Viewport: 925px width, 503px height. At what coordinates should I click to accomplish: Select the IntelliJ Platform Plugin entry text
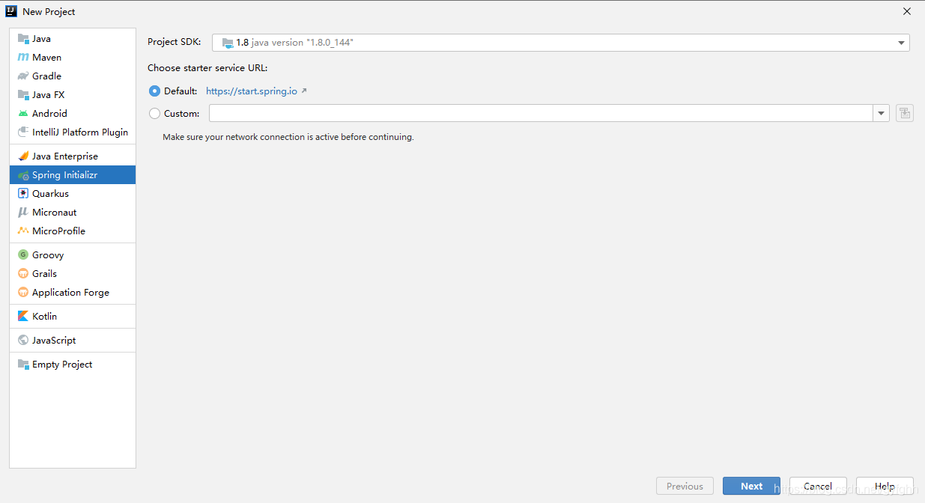click(x=80, y=132)
